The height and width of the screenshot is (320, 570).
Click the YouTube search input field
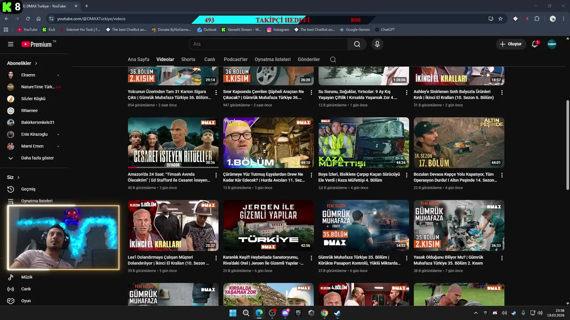click(268, 44)
